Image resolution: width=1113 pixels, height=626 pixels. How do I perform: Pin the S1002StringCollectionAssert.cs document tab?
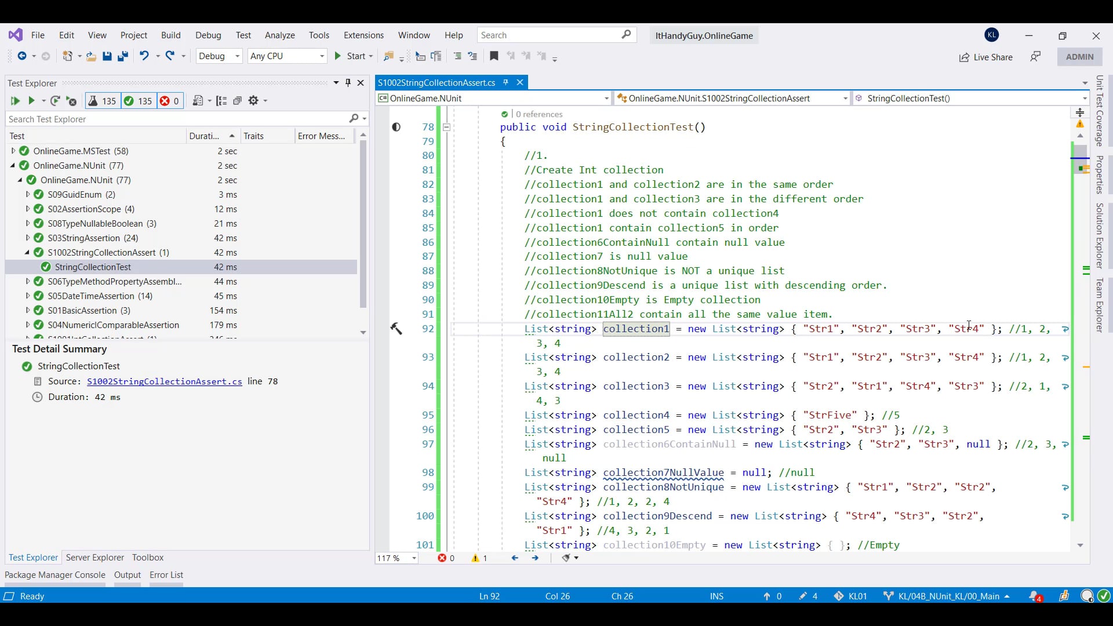505,82
